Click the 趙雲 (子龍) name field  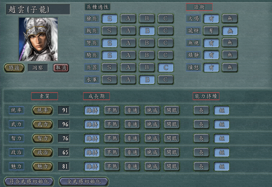(x=38, y=9)
